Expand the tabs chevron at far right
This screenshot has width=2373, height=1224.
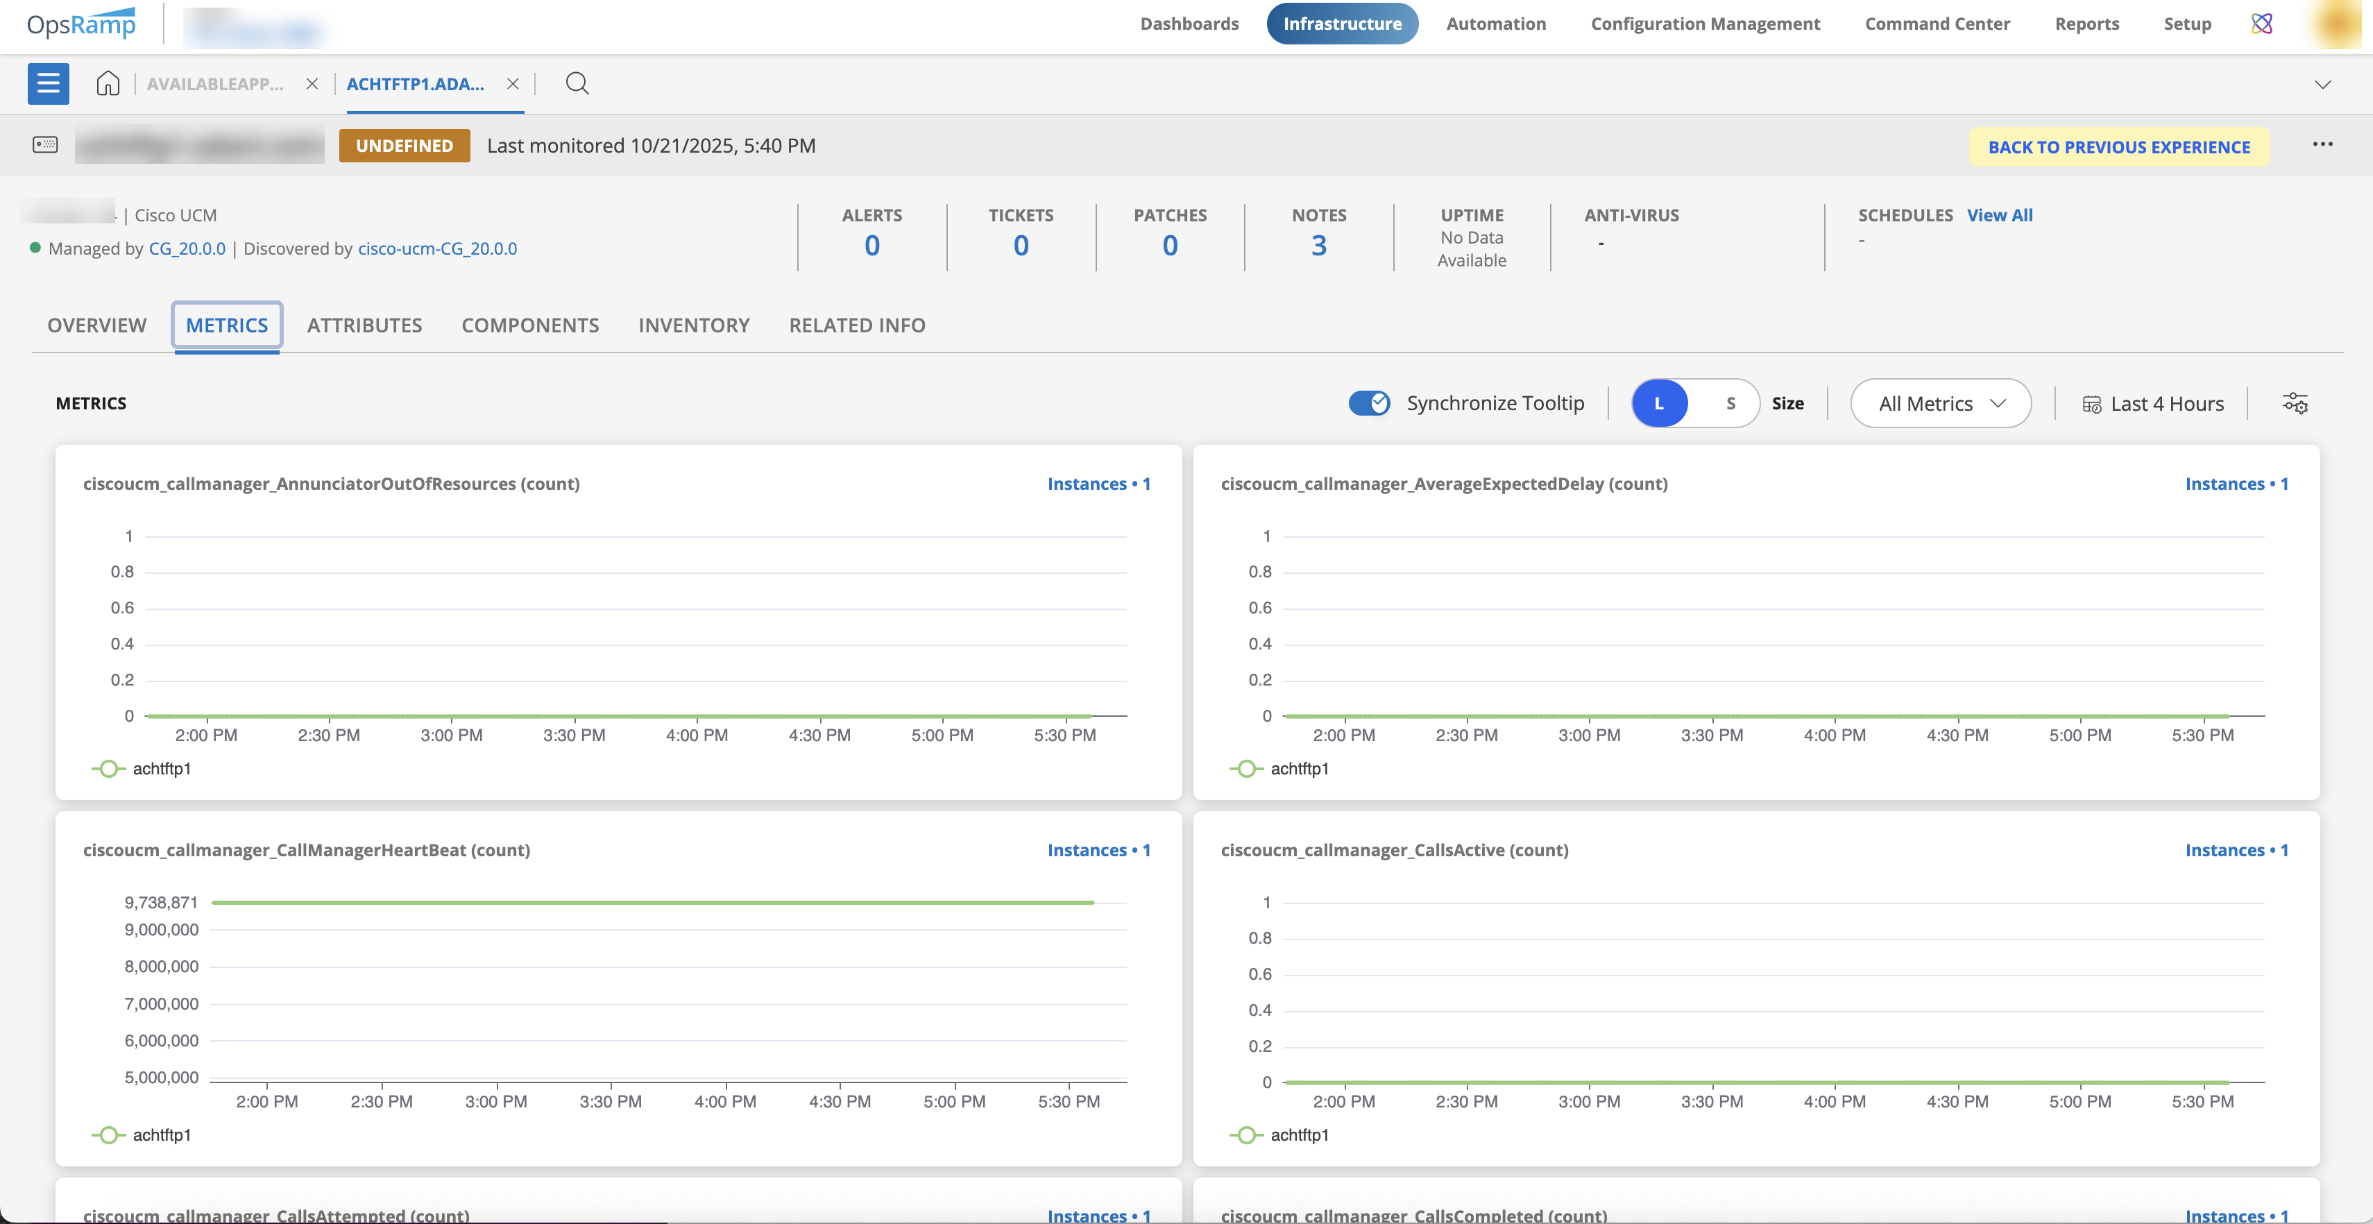[2322, 85]
